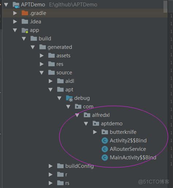
Task: Click the project tree vertical scrollbar thumb
Action: (165, 6)
